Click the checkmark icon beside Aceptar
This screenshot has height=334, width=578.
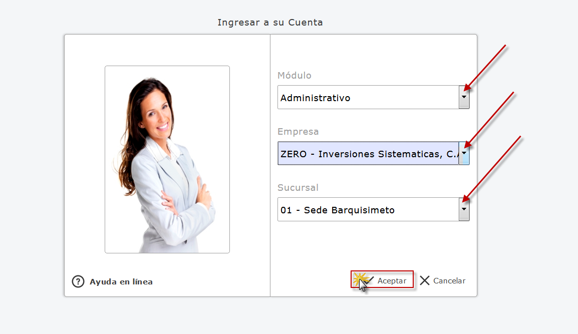tap(369, 280)
